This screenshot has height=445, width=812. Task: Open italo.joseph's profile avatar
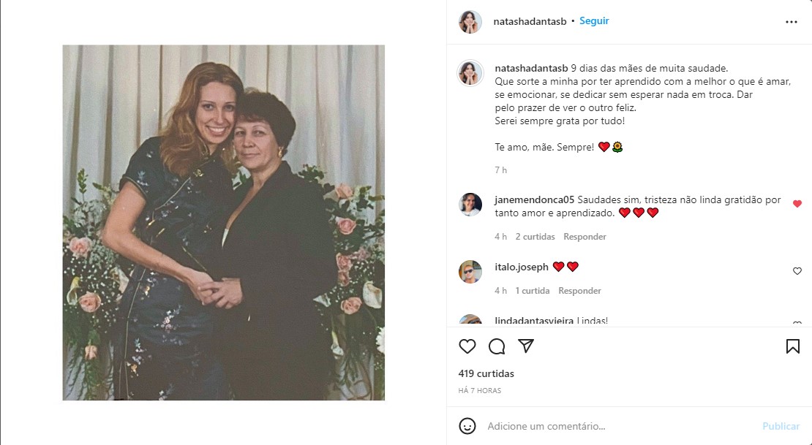(470, 272)
